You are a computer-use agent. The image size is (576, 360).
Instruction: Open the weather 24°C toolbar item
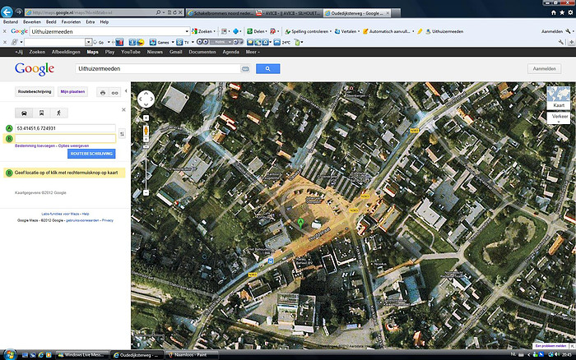pos(281,42)
